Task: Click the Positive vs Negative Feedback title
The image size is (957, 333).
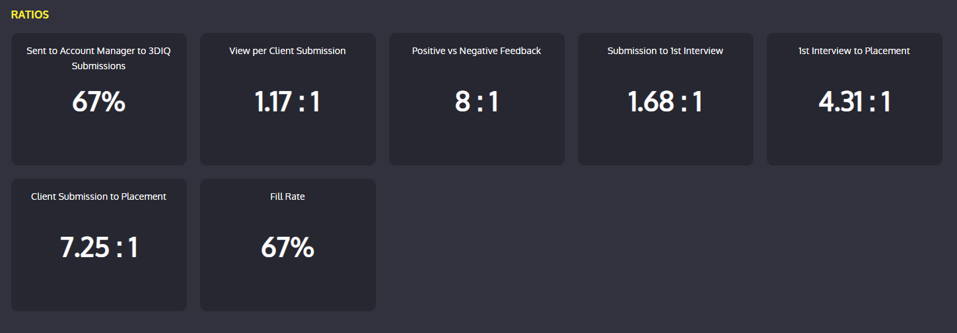Action: pyautogui.click(x=477, y=51)
